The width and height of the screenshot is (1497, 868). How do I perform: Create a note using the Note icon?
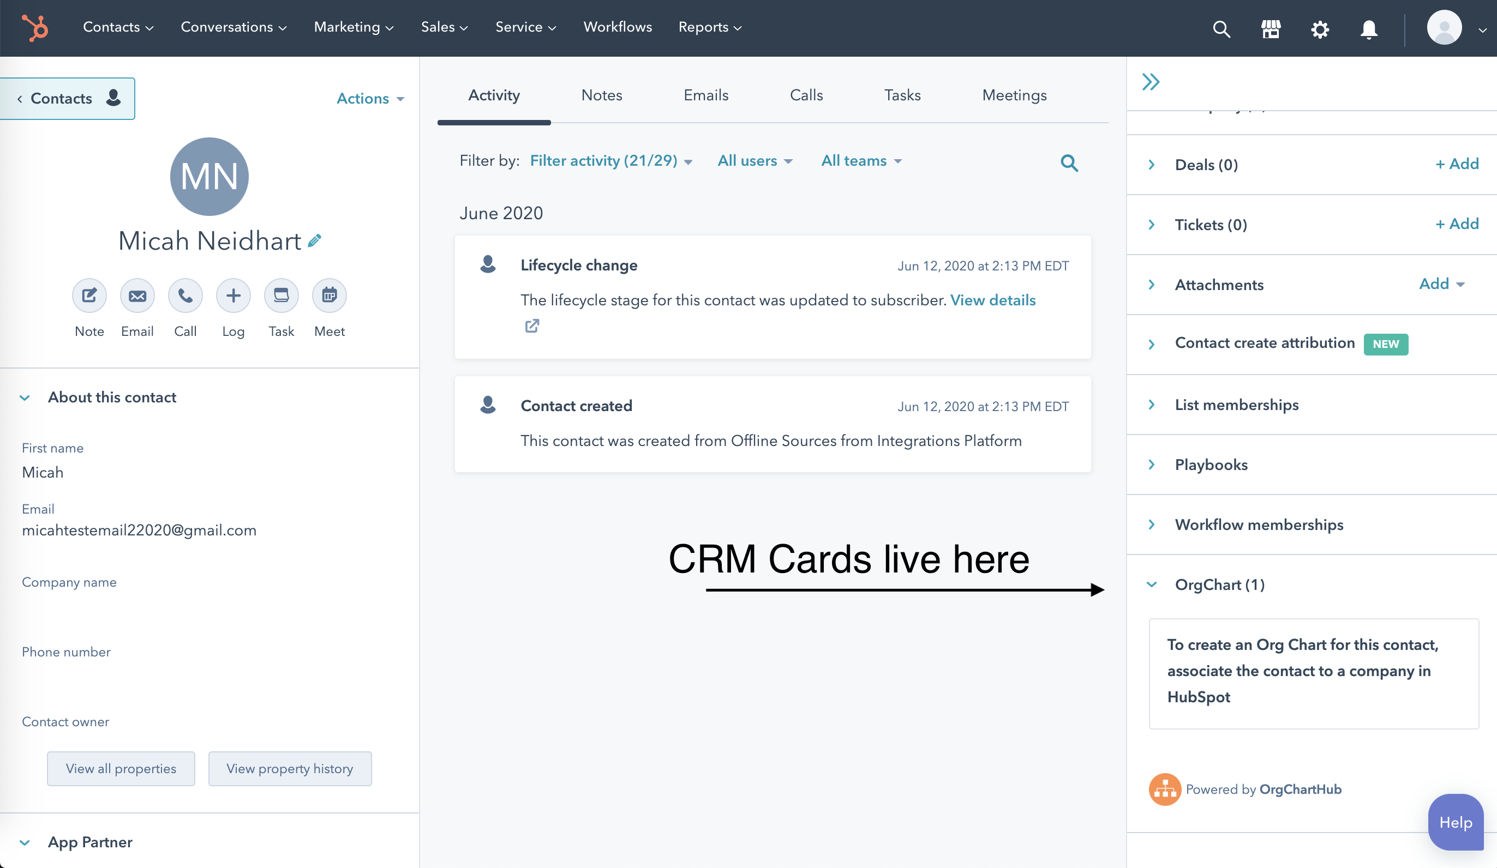89,295
